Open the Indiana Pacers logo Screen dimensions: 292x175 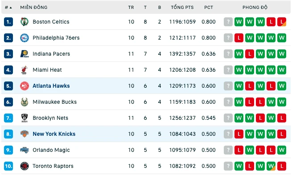point(25,54)
